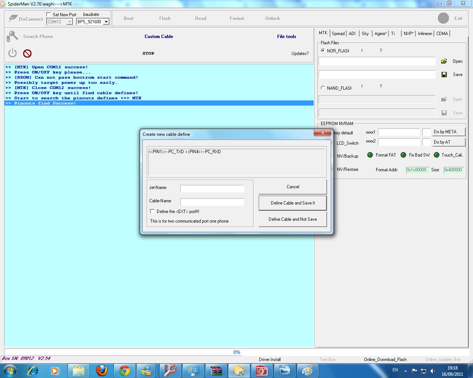Click NAND_FLASH Save floppy icon
Screen dimensions: 473x378
[444, 113]
